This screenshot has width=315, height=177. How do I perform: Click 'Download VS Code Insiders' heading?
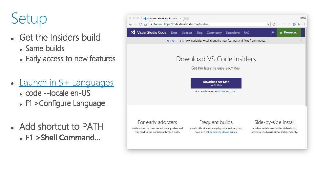tap(216, 59)
